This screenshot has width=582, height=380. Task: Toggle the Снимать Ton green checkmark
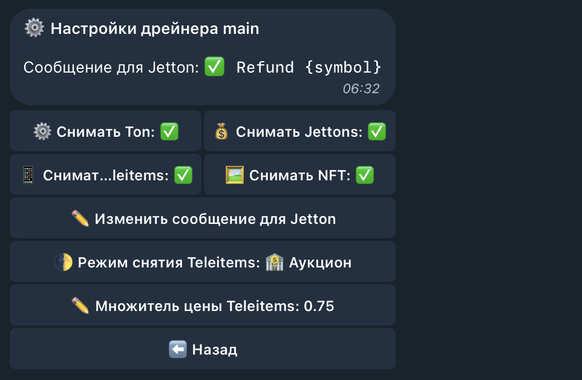pos(169,131)
